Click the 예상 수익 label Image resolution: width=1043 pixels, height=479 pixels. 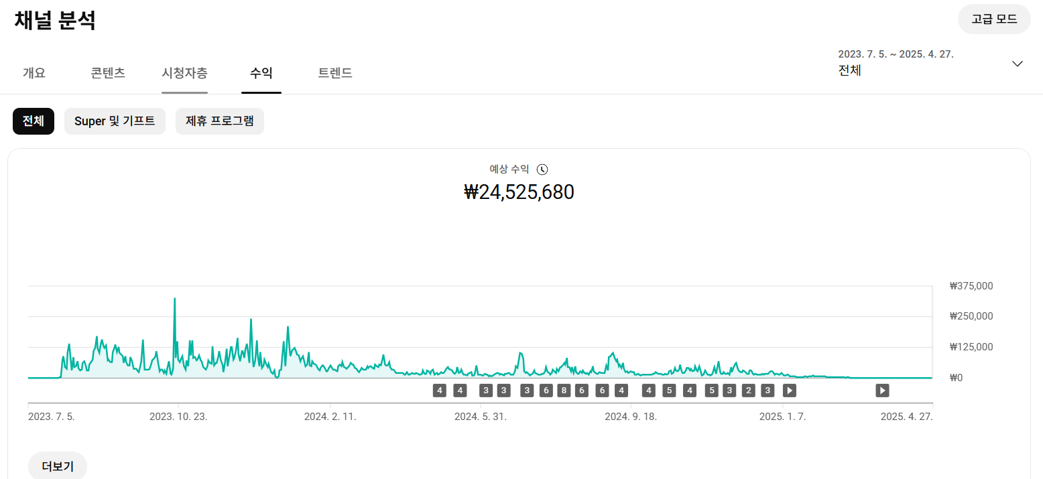[x=509, y=169]
